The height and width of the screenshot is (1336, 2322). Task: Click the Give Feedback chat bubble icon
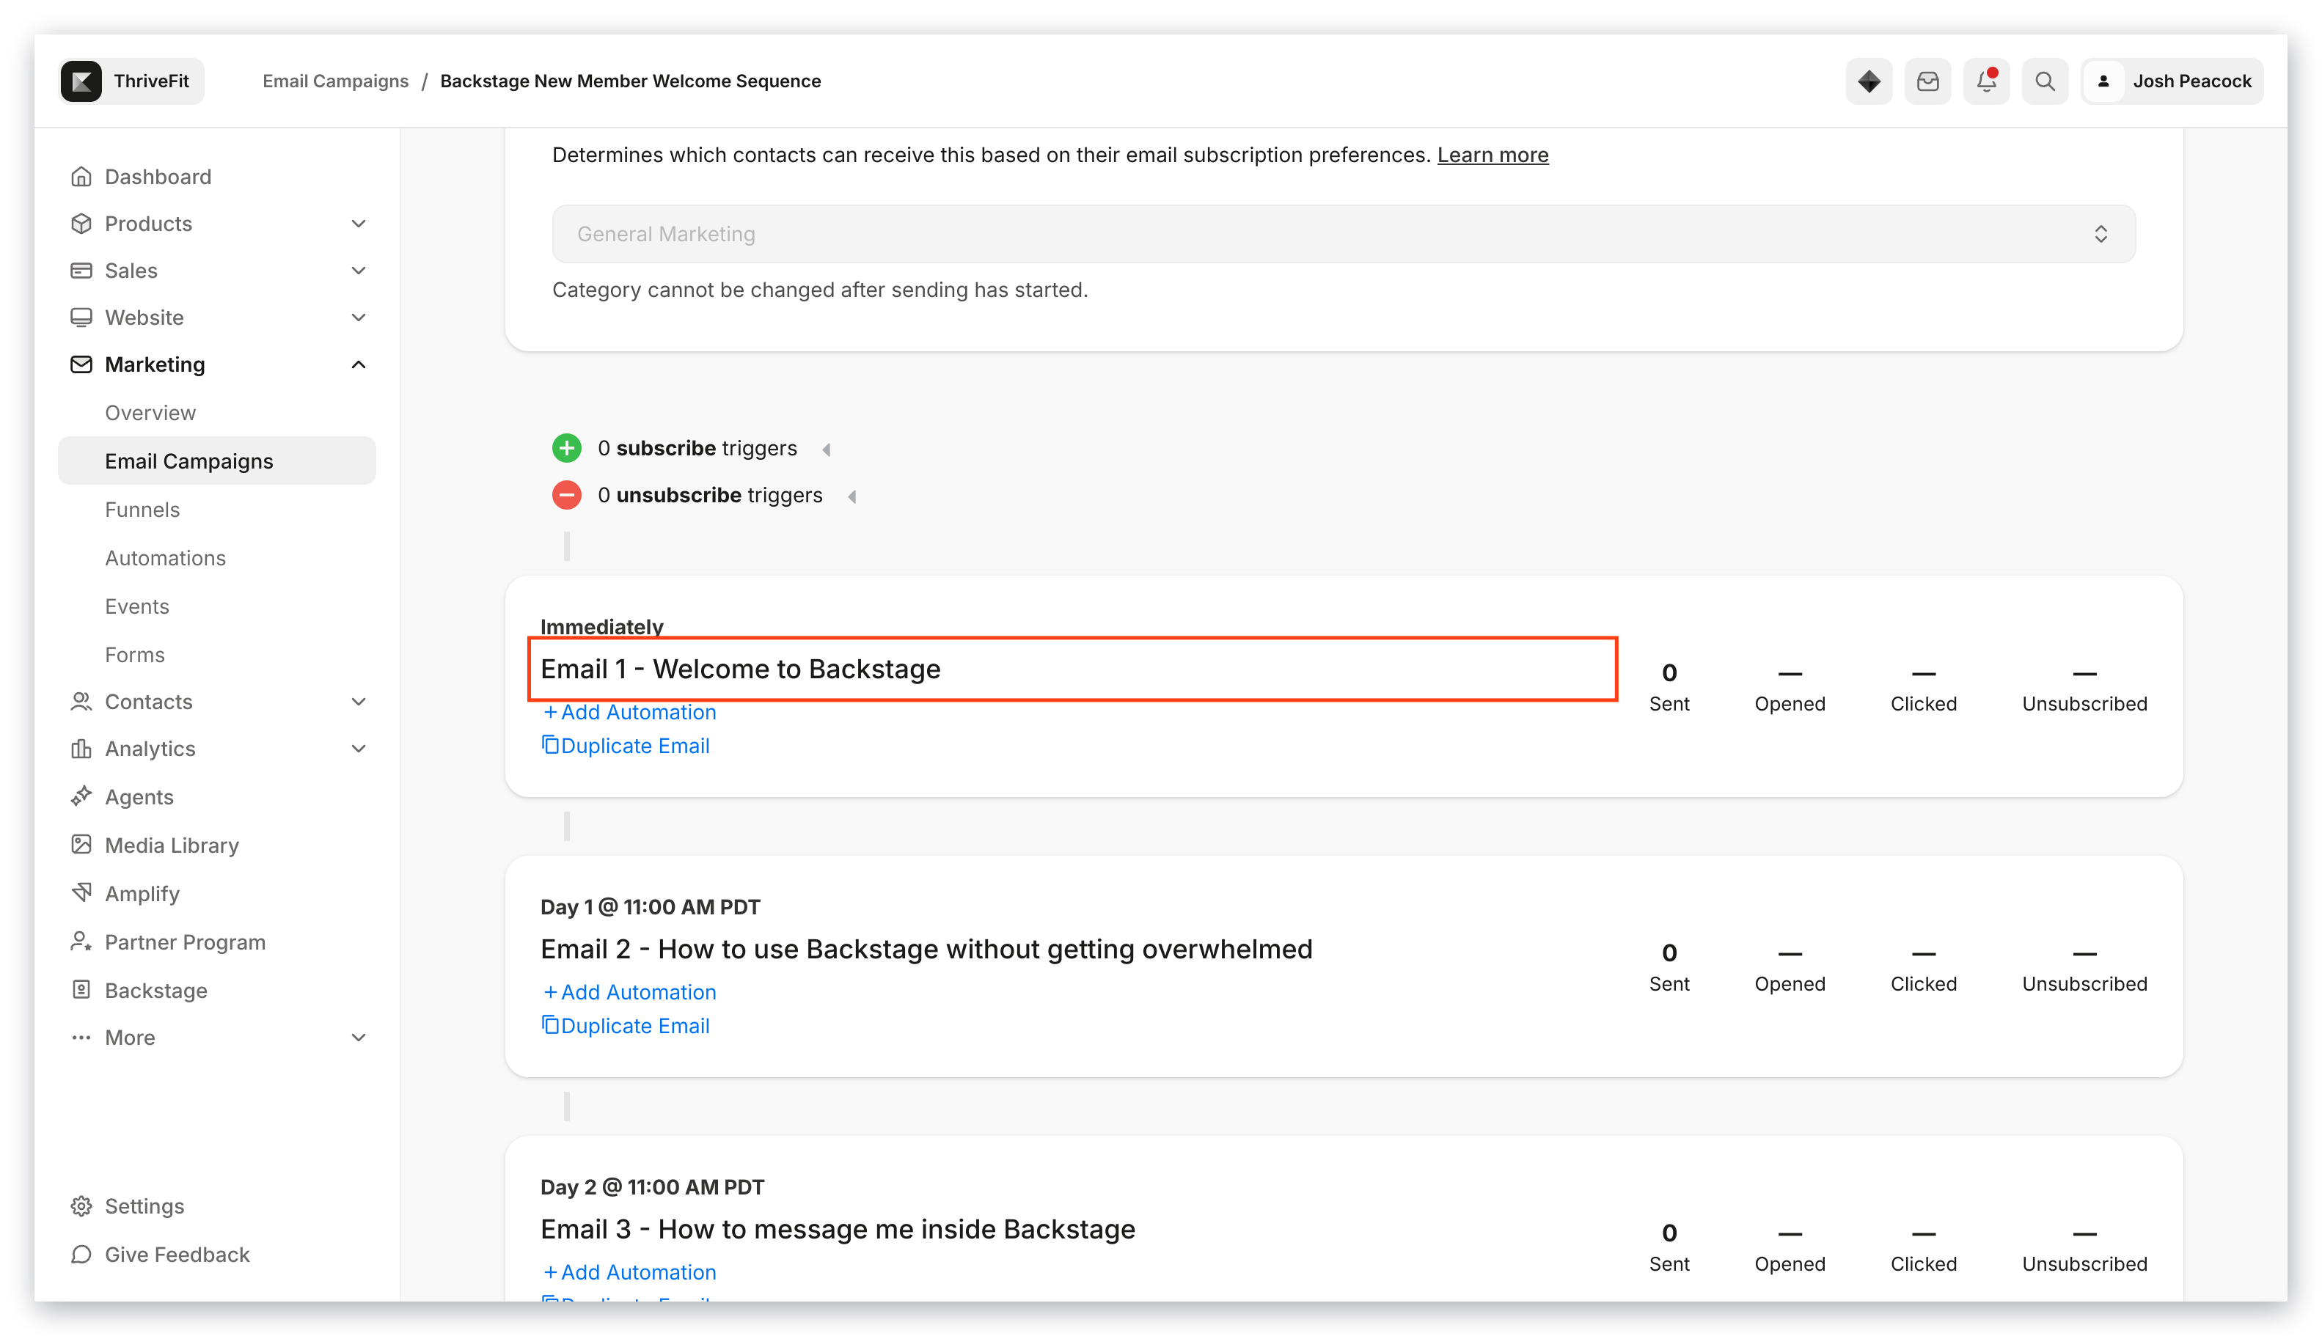(81, 1253)
